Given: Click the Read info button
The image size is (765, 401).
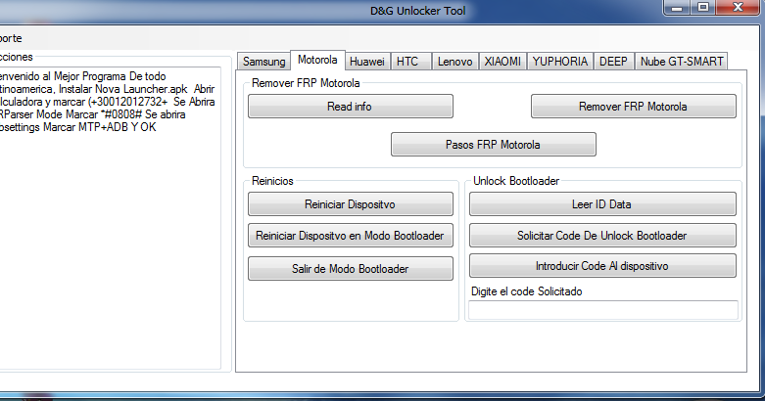Looking at the screenshot, I should [x=351, y=107].
